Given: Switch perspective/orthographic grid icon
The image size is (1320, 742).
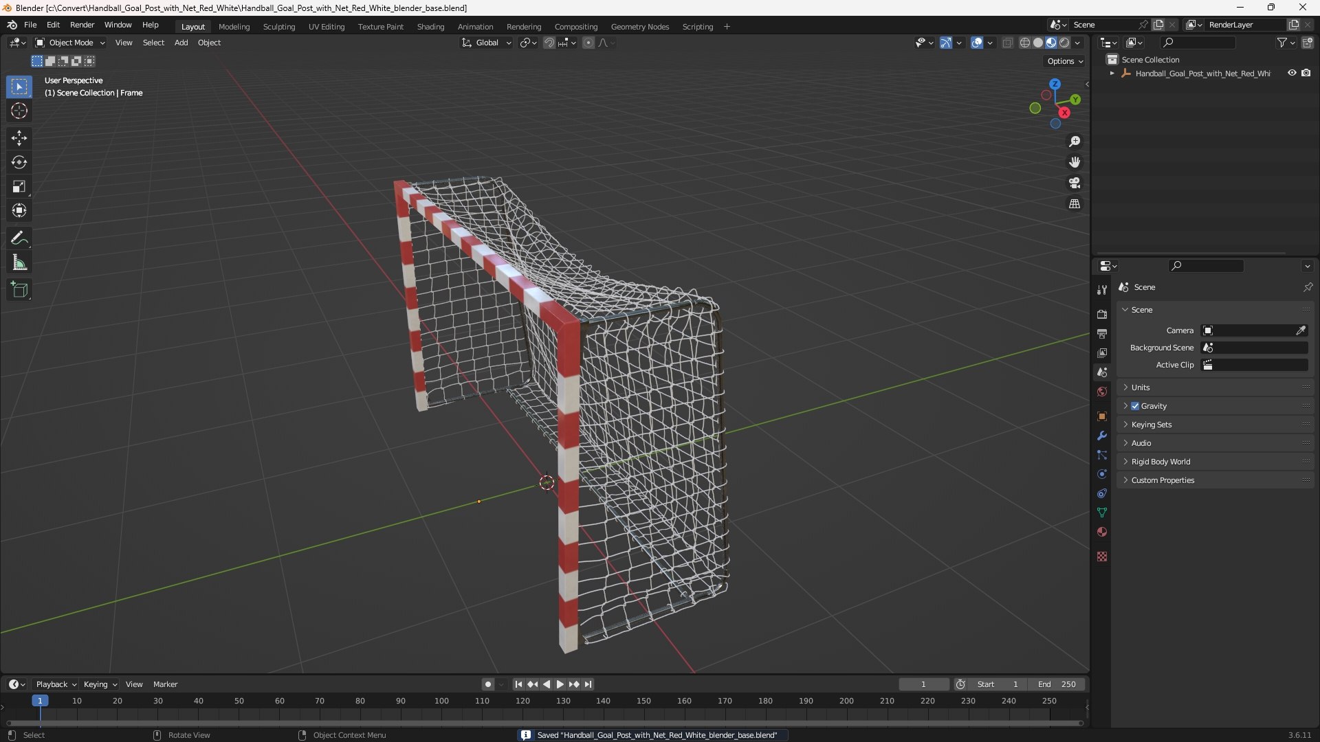Looking at the screenshot, I should tap(1075, 204).
